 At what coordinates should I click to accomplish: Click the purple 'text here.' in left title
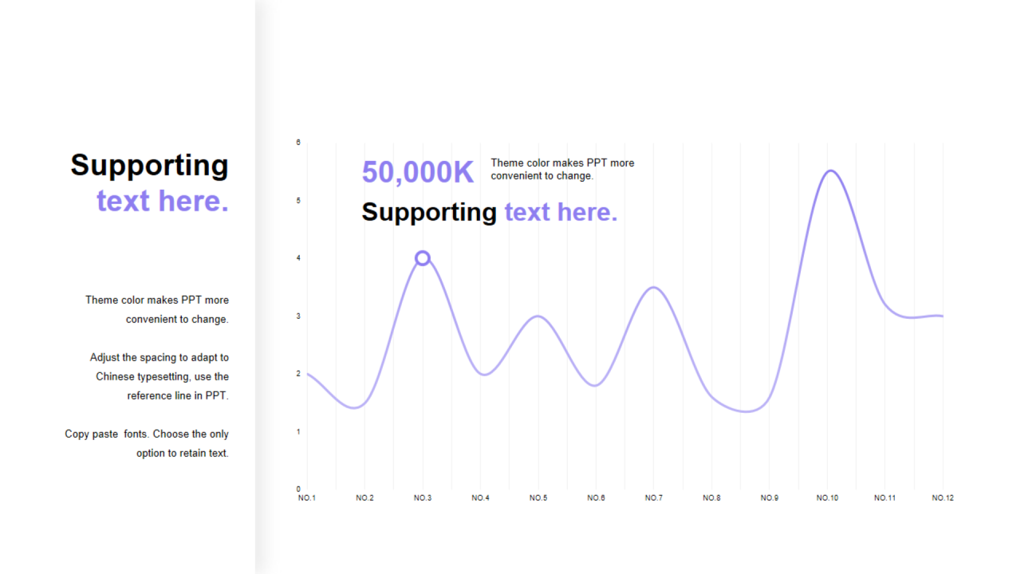pos(163,201)
